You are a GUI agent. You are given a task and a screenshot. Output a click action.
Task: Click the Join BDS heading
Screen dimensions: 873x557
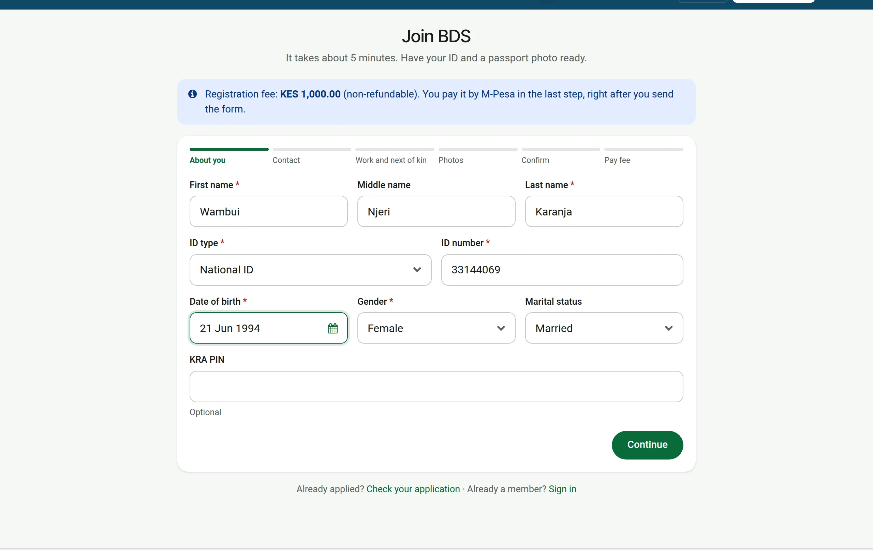click(436, 36)
